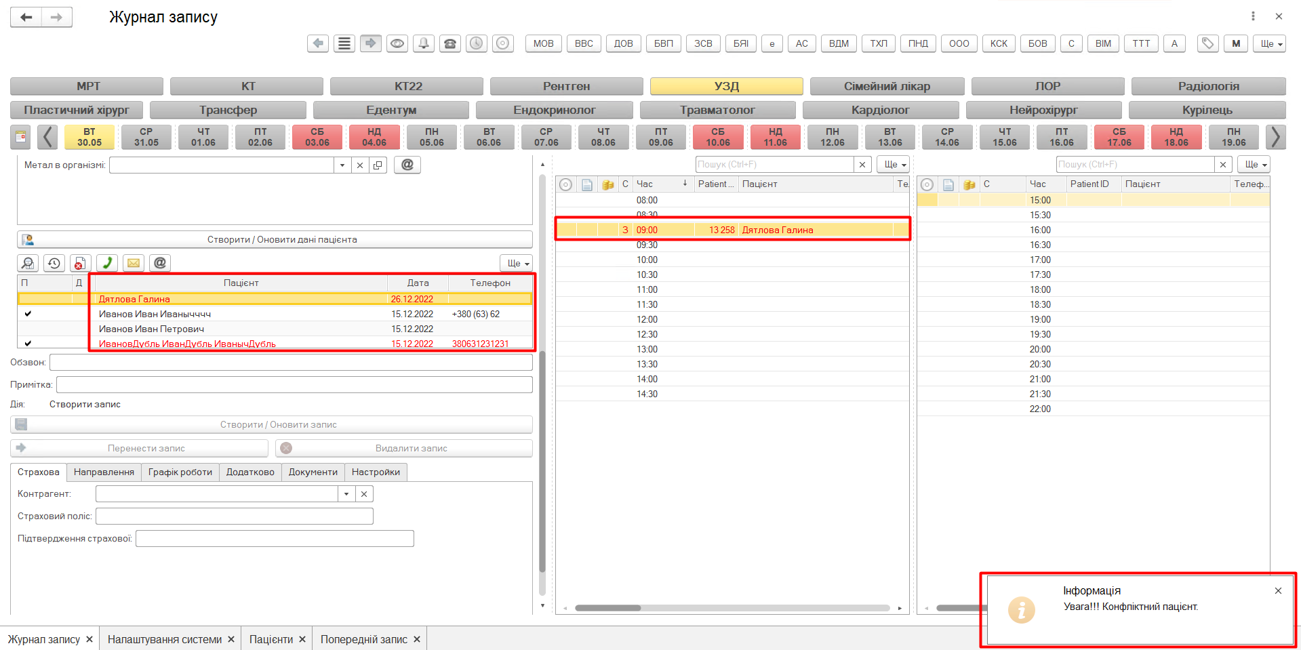The image size is (1301, 650).
Task: Switch to the Направлення tab
Action: click(104, 472)
